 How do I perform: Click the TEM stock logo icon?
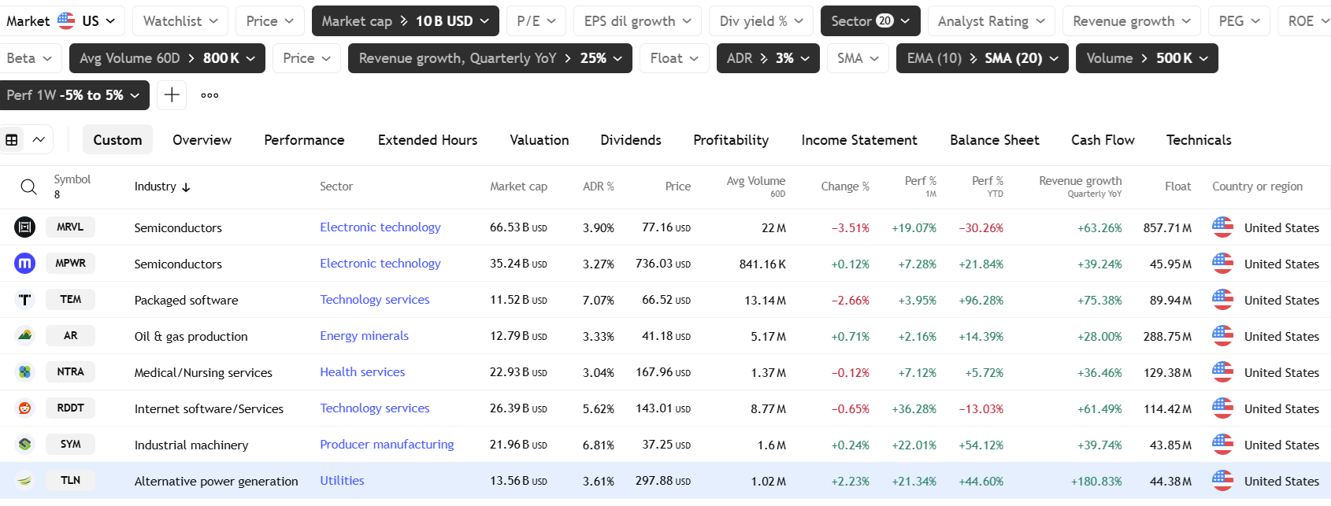coord(25,300)
